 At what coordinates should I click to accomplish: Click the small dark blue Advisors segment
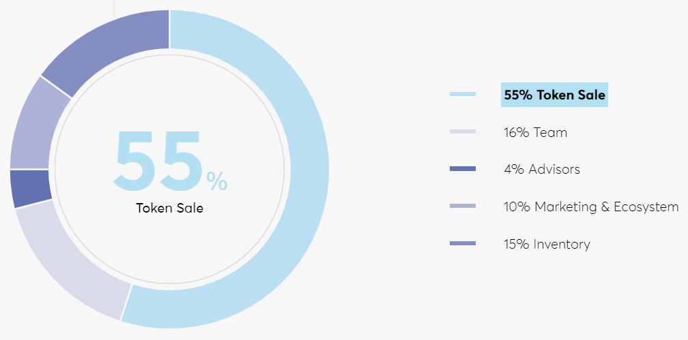pos(30,187)
